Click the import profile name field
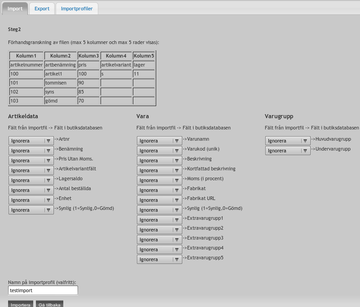The width and height of the screenshot is (360, 307). tap(43, 290)
